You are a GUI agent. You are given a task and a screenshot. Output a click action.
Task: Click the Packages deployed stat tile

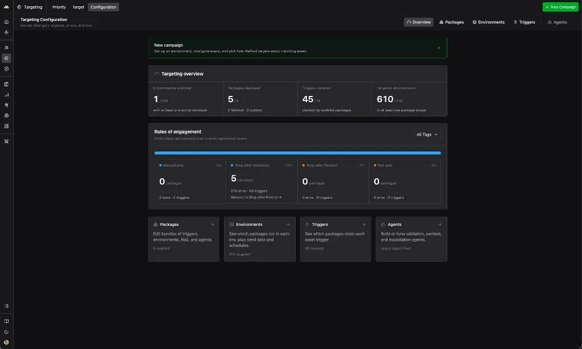coord(260,99)
